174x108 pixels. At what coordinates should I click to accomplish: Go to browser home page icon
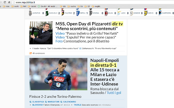[9, 2]
